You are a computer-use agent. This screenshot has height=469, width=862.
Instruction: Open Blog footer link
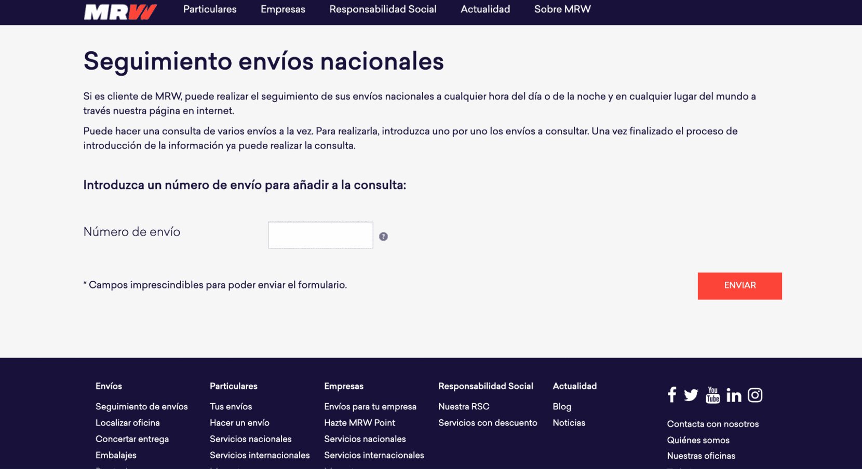562,407
